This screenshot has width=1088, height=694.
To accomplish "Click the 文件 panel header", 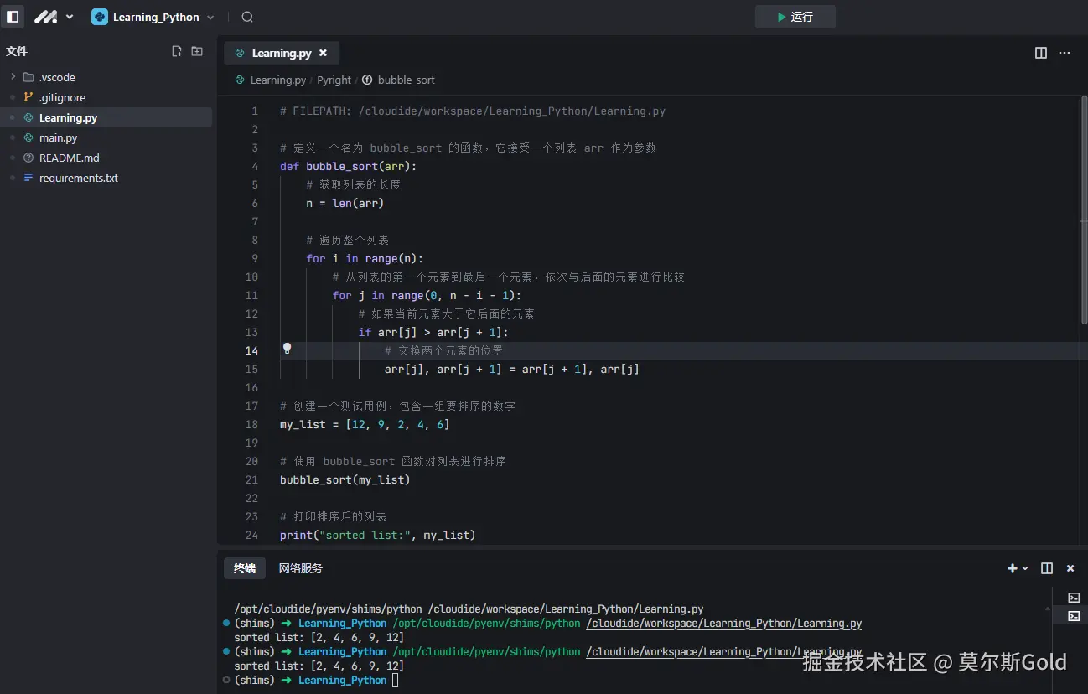I will [17, 51].
